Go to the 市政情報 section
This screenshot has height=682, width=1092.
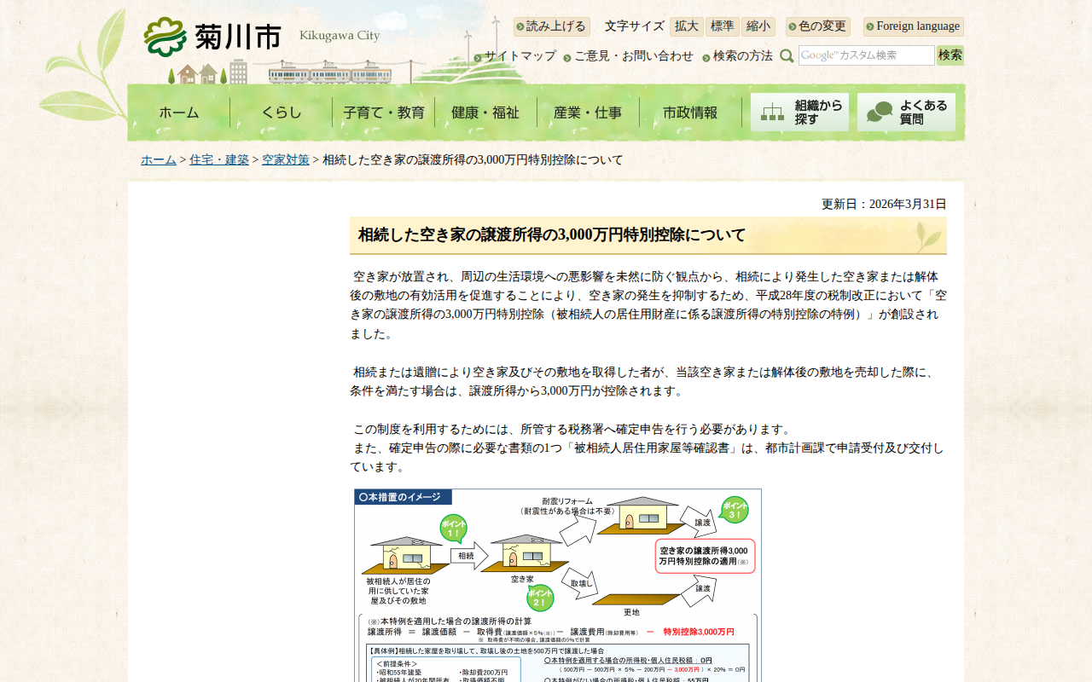pos(690,113)
